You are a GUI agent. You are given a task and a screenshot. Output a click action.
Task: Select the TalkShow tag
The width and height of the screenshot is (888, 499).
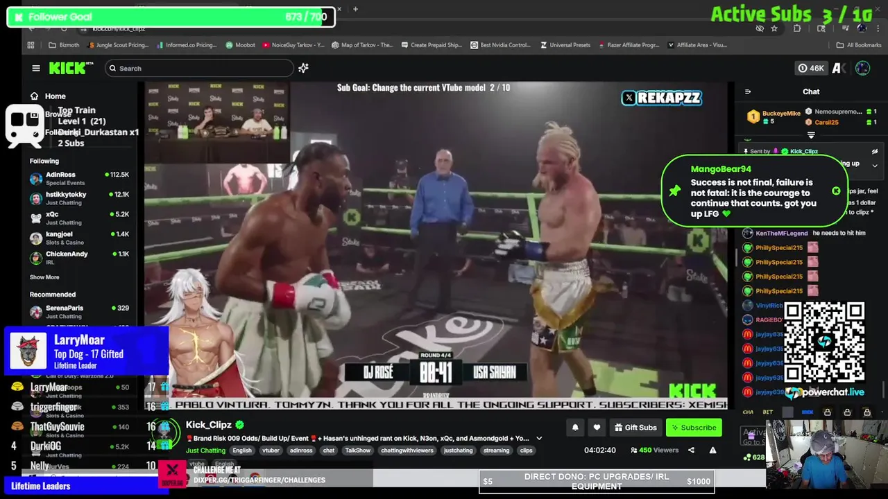(357, 450)
